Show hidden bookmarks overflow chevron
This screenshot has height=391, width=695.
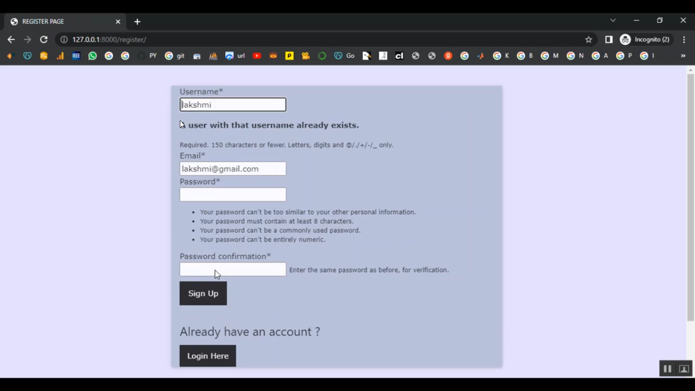(683, 56)
